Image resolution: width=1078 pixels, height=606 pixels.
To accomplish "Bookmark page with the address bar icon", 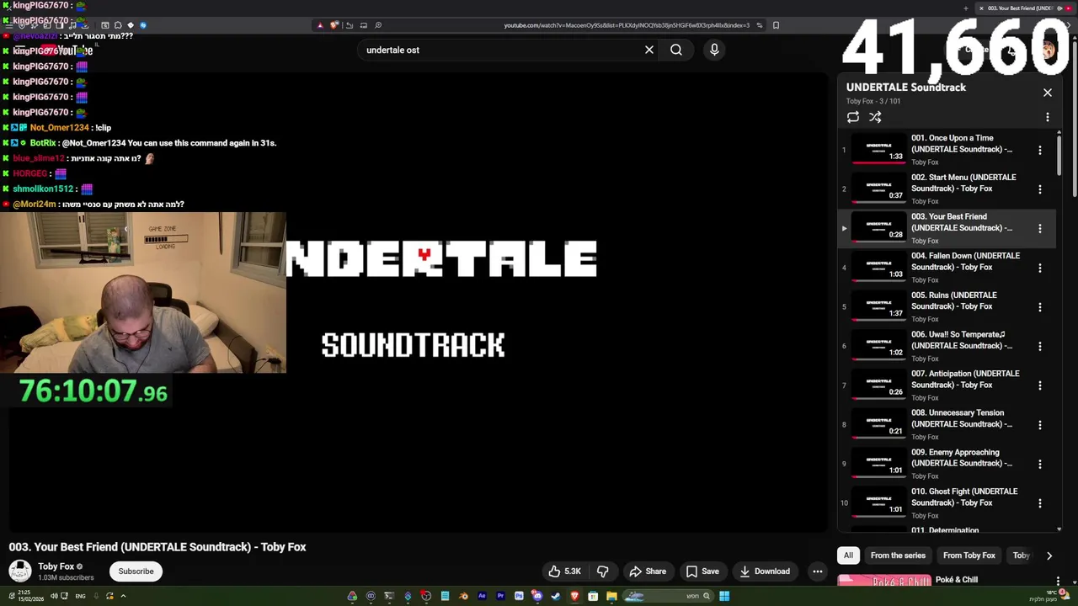I will pyautogui.click(x=776, y=25).
